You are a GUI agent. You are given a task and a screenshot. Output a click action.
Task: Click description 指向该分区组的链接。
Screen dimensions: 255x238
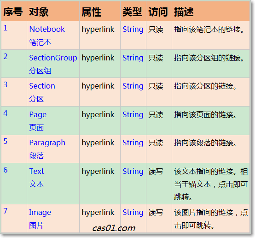coord(209,58)
